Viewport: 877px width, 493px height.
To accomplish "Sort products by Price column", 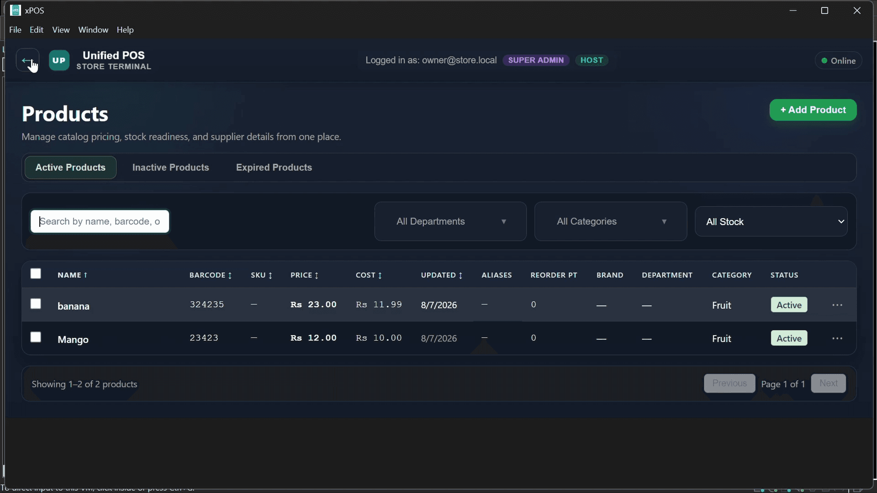I will [304, 275].
